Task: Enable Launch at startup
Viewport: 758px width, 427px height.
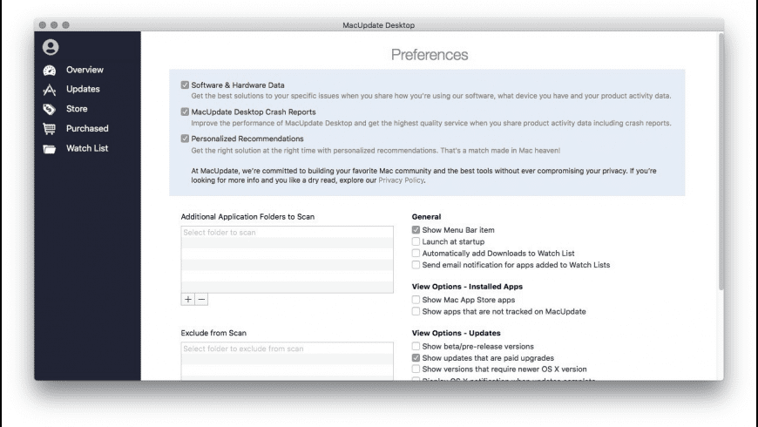Action: click(x=416, y=241)
